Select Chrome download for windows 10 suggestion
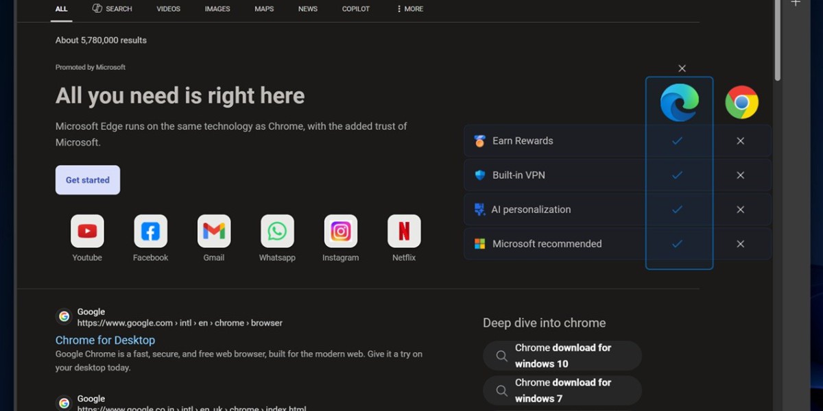Image resolution: width=823 pixels, height=411 pixels. (x=562, y=356)
